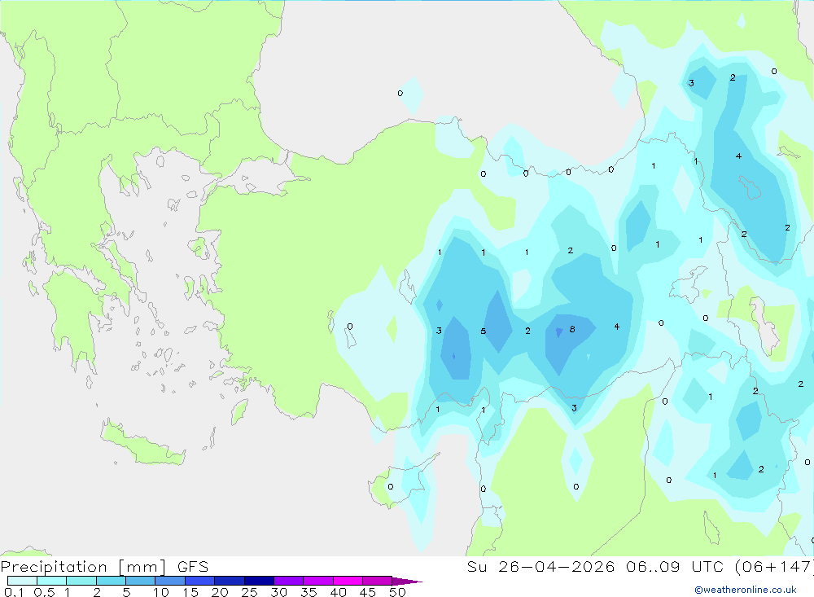The height and width of the screenshot is (597, 814).
Task: Pick the 0.5–1 mm legend swatch
Action: pos(52,581)
